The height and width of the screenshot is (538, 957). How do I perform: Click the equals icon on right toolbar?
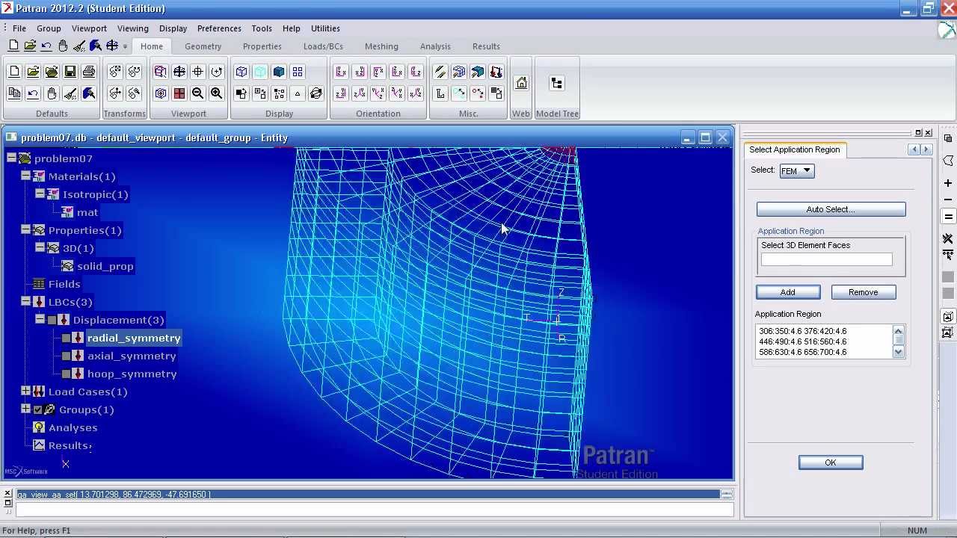pos(948,217)
